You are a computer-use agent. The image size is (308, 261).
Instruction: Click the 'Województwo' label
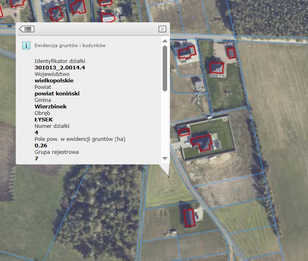click(52, 74)
